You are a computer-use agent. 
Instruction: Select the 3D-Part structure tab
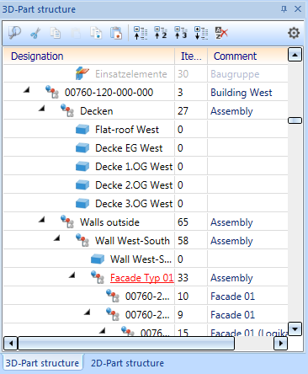(x=42, y=363)
